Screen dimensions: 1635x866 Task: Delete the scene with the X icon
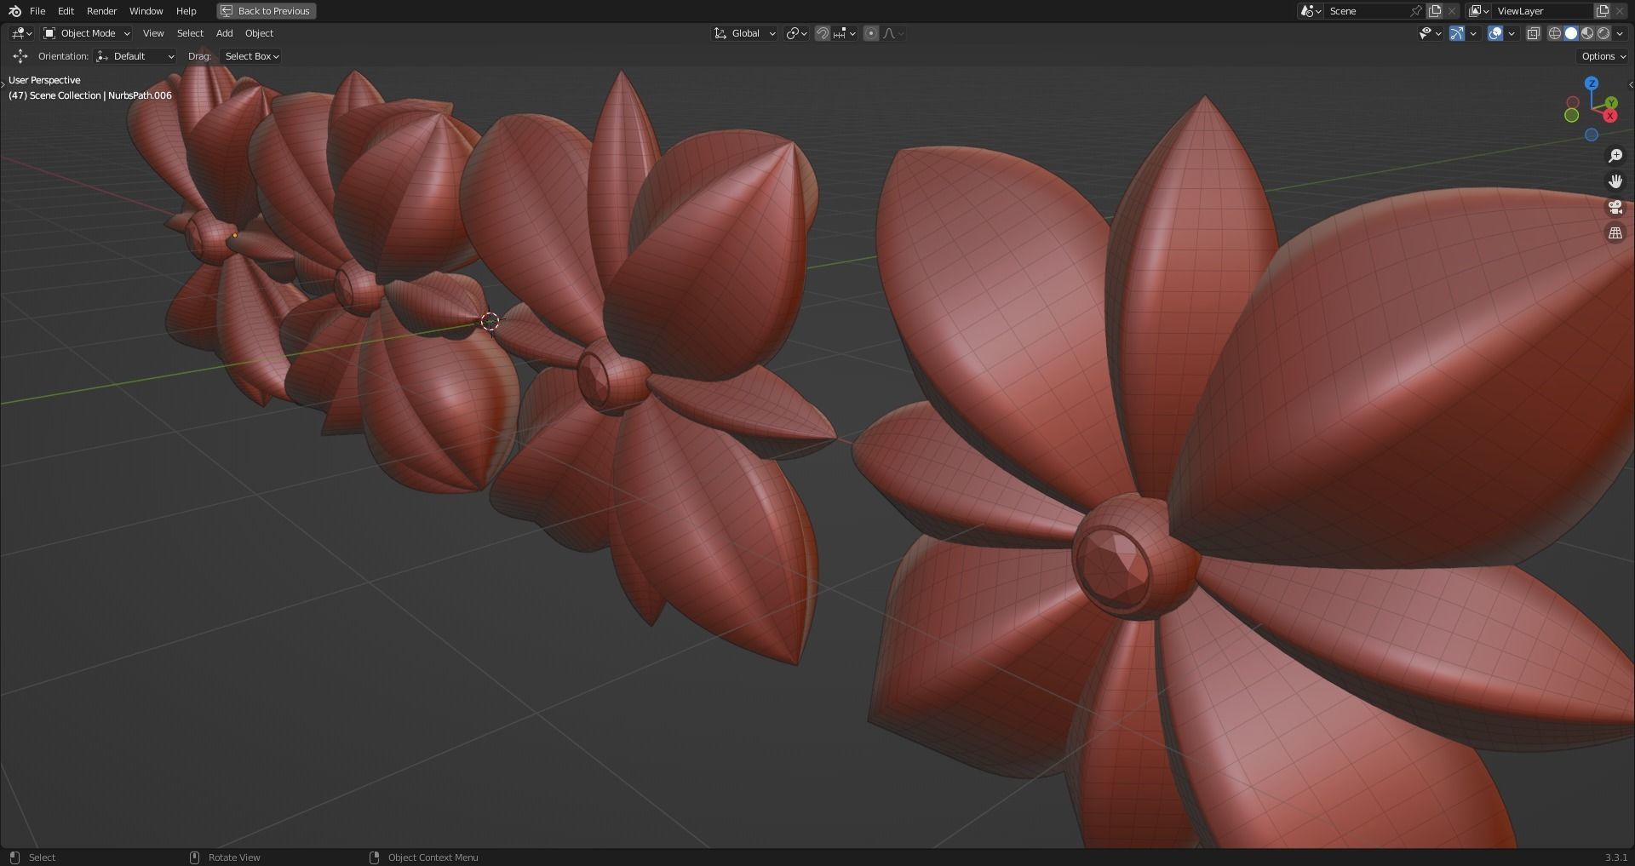click(x=1452, y=11)
